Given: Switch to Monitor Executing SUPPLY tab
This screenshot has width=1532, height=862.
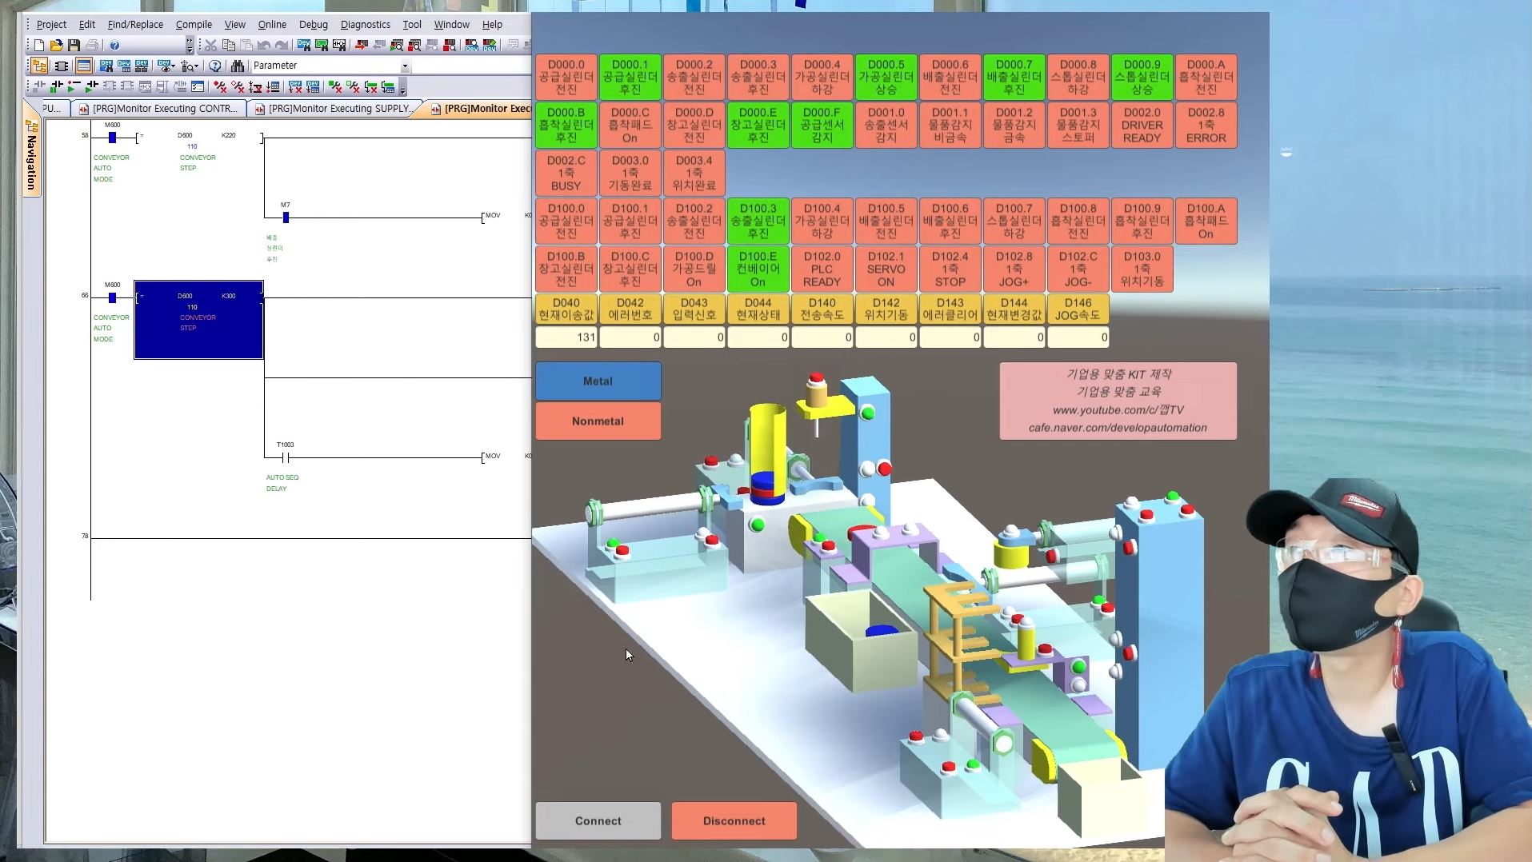Looking at the screenshot, I should coord(336,109).
